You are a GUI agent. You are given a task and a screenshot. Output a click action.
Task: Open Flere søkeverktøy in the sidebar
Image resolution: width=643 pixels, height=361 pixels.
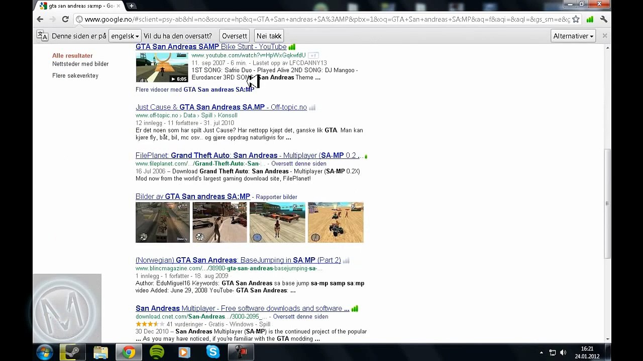[x=75, y=76]
